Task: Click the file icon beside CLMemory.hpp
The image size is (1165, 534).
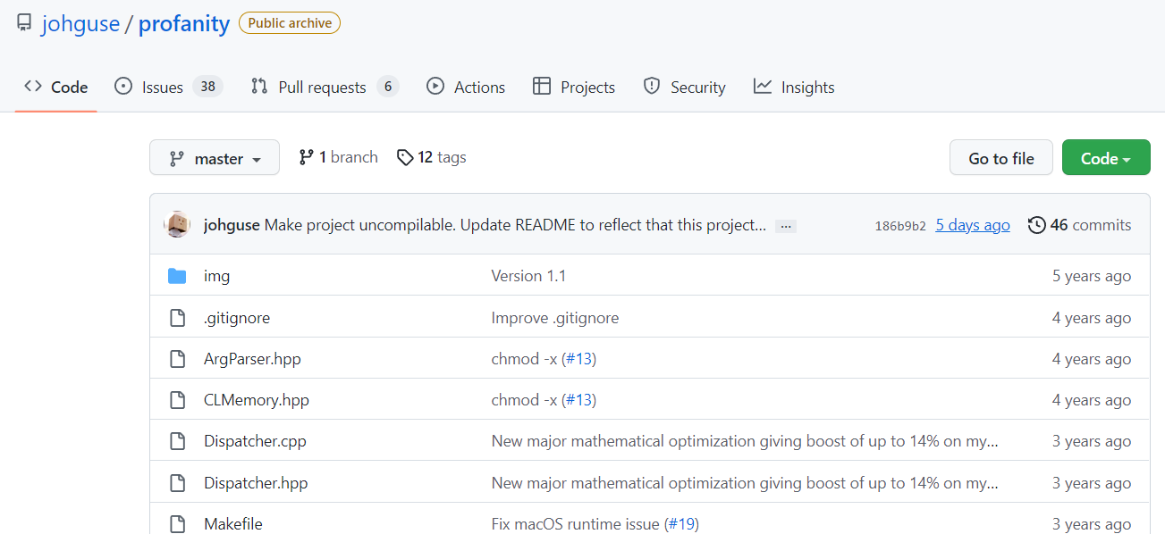Action: tap(177, 400)
